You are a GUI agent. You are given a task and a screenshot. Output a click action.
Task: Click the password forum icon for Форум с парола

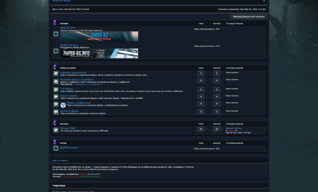pyautogui.click(x=56, y=97)
